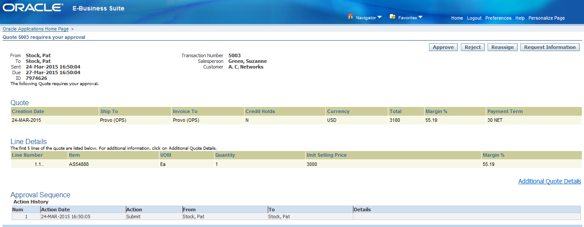Image resolution: width=584 pixels, height=227 pixels.
Task: Click notification ID 7974626
Action: 36,78
